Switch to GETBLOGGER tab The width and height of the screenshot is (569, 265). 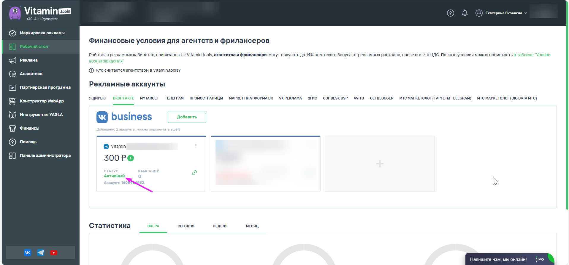pyautogui.click(x=382, y=98)
